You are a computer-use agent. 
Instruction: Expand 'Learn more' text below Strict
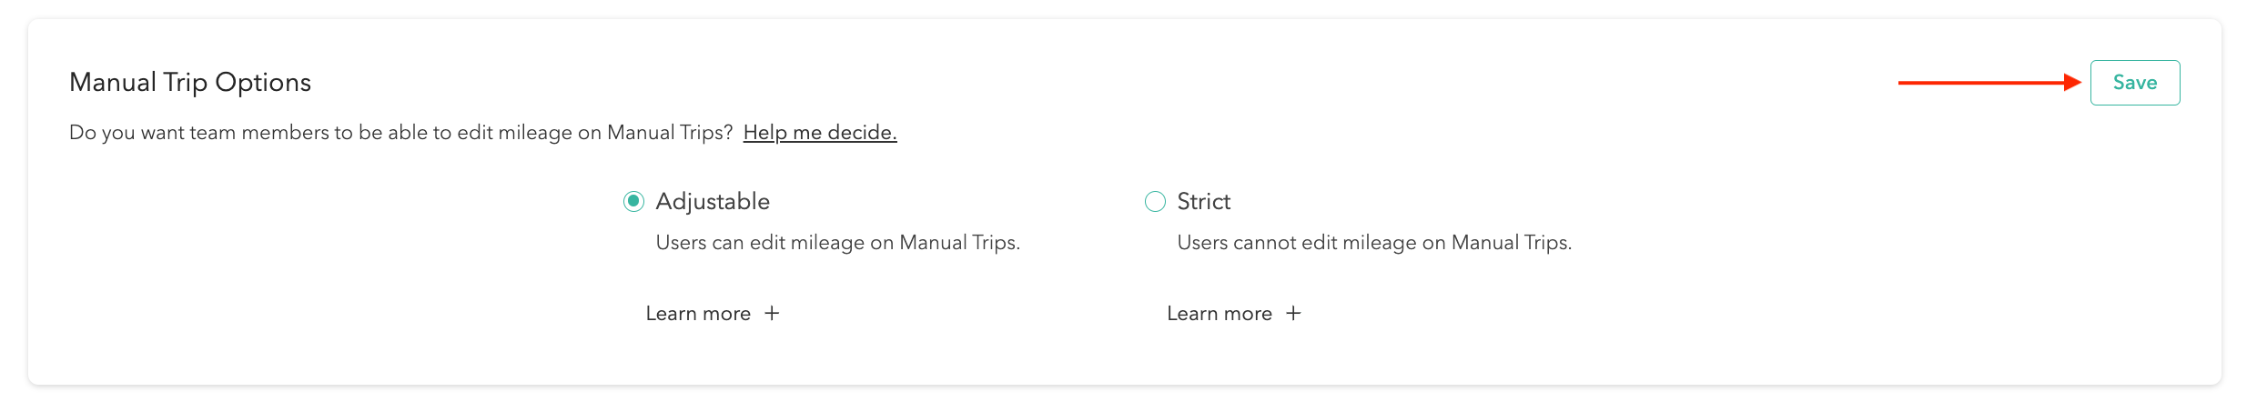(1220, 314)
